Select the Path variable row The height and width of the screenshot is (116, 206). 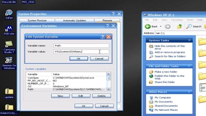[66, 89]
